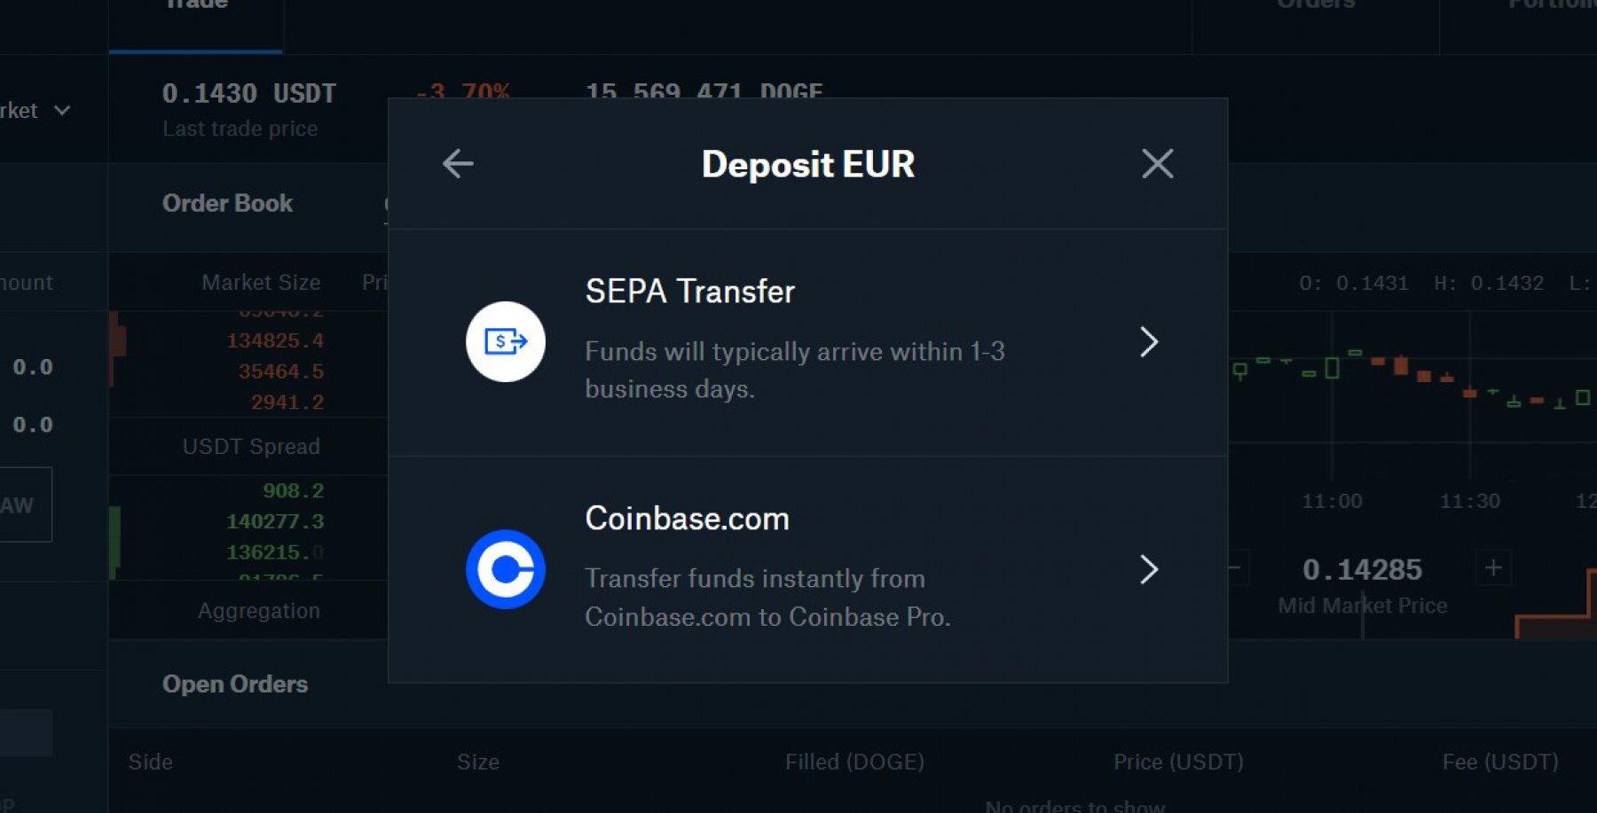
Task: Click the Last trade price 0.1430 USDT
Action: [248, 94]
